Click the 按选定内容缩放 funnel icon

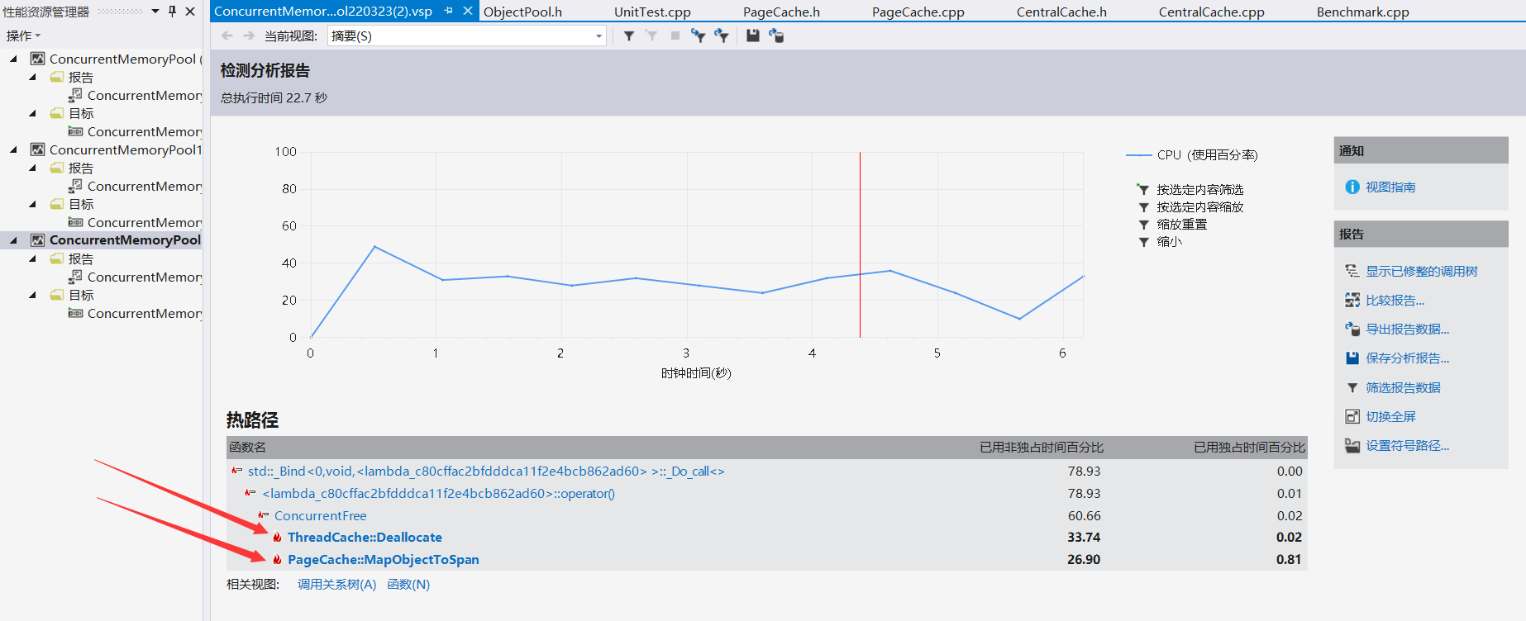(x=1143, y=207)
